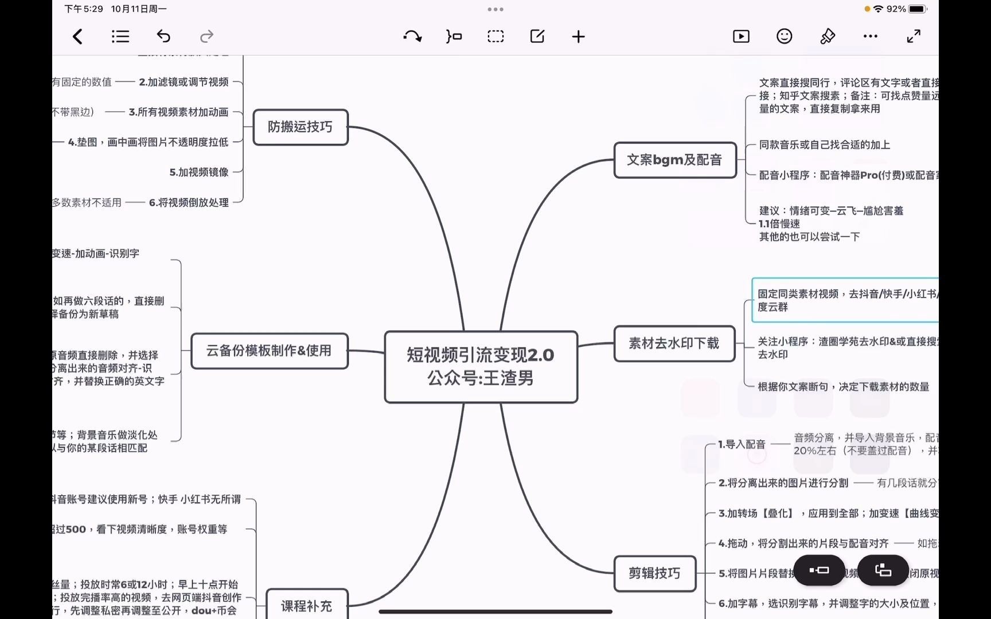Select subtopic 3.加转场【叠化】
The height and width of the screenshot is (619, 991).
828,514
